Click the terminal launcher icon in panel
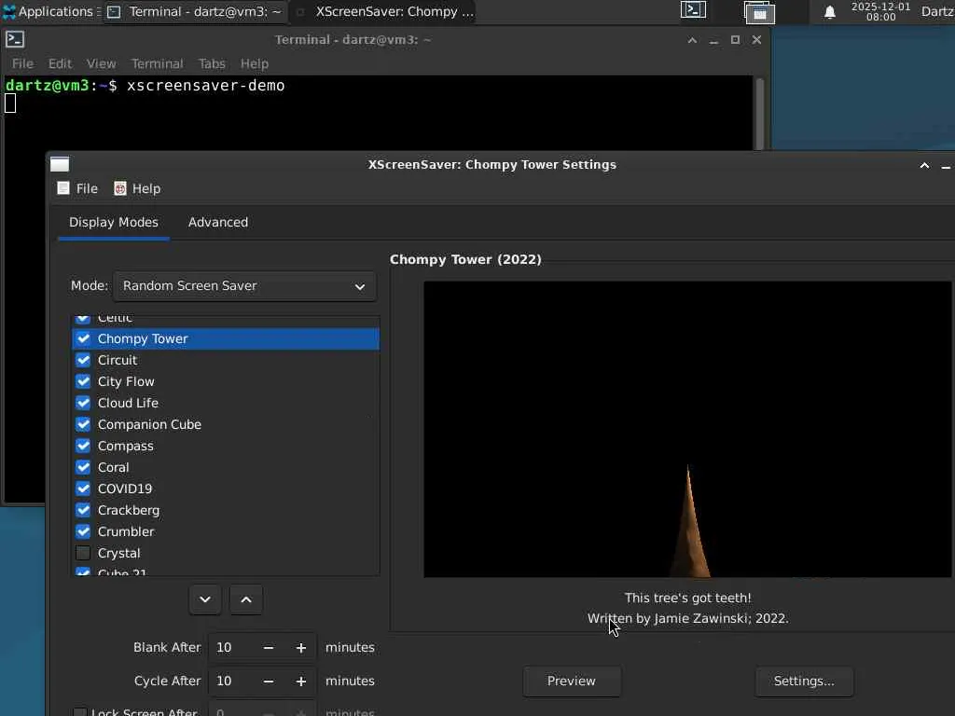955x716 pixels. pyautogui.click(x=692, y=11)
